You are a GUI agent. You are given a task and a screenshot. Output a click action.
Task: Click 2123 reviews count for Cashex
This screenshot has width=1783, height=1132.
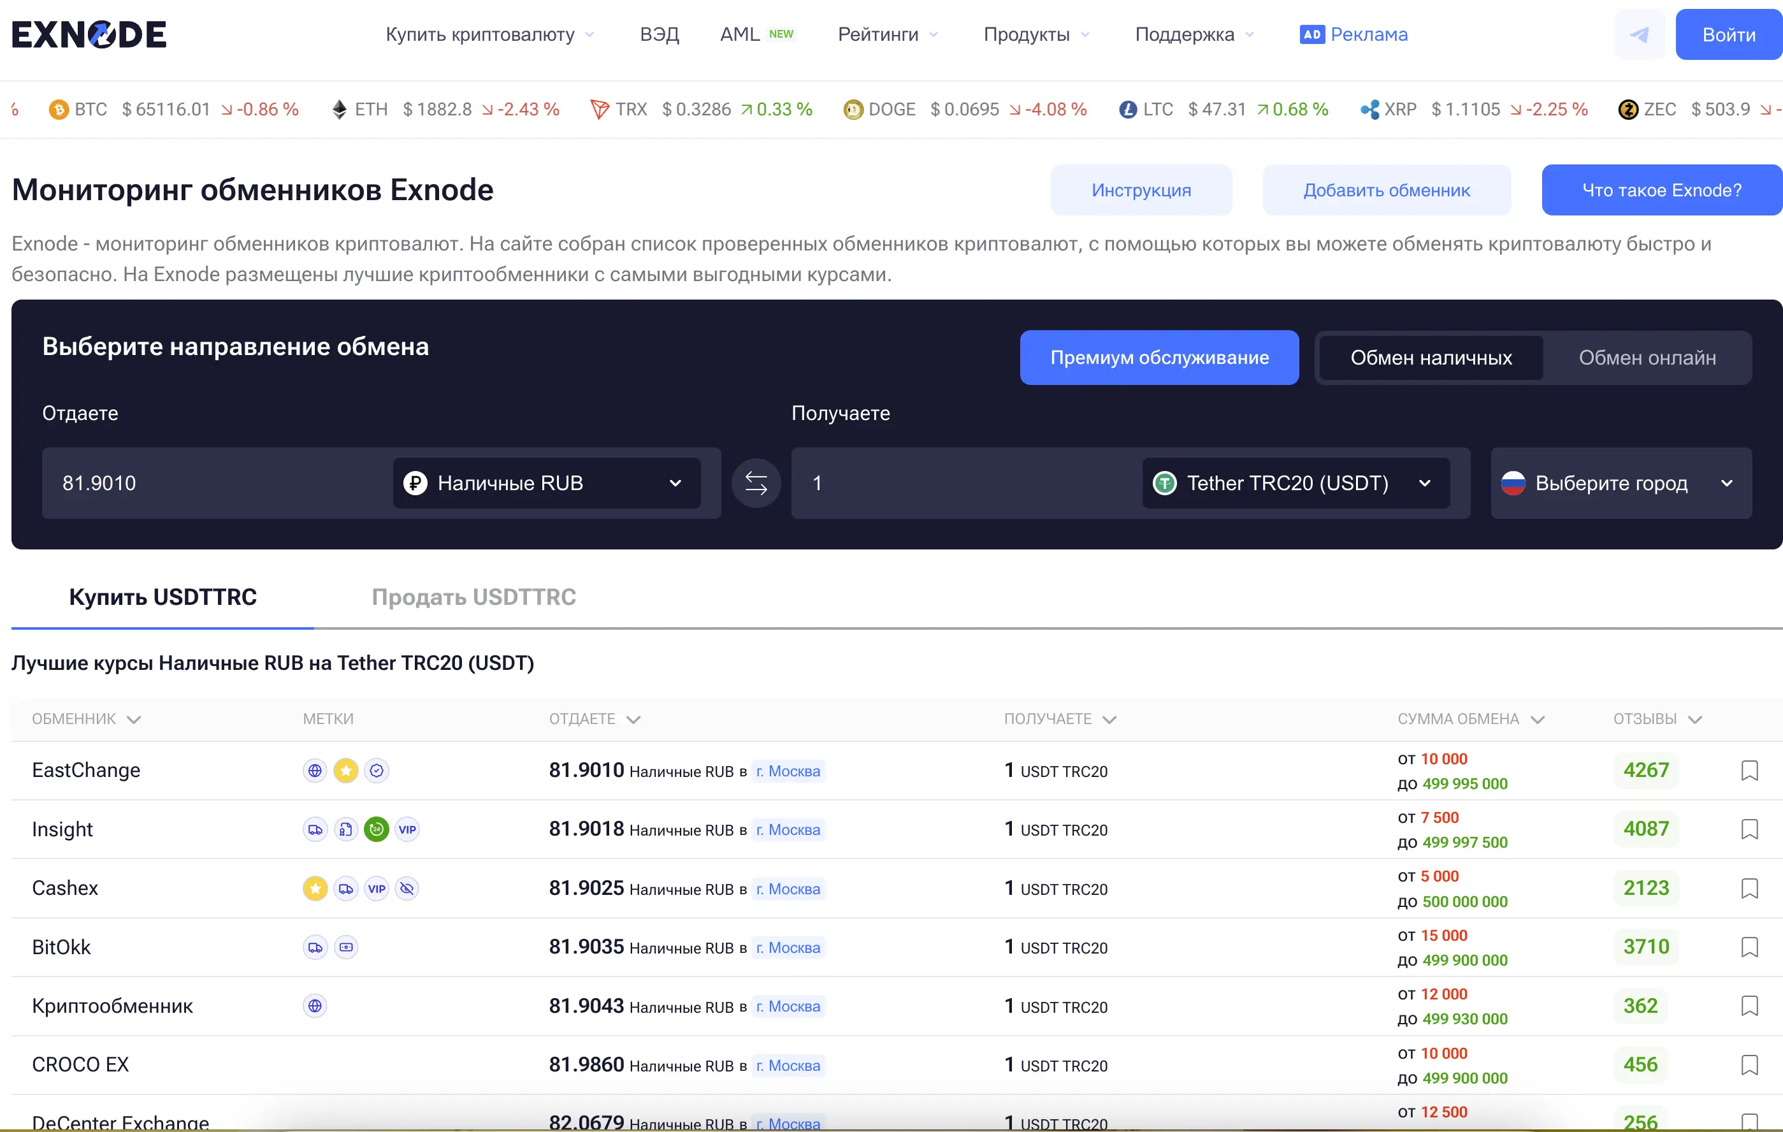(x=1645, y=889)
